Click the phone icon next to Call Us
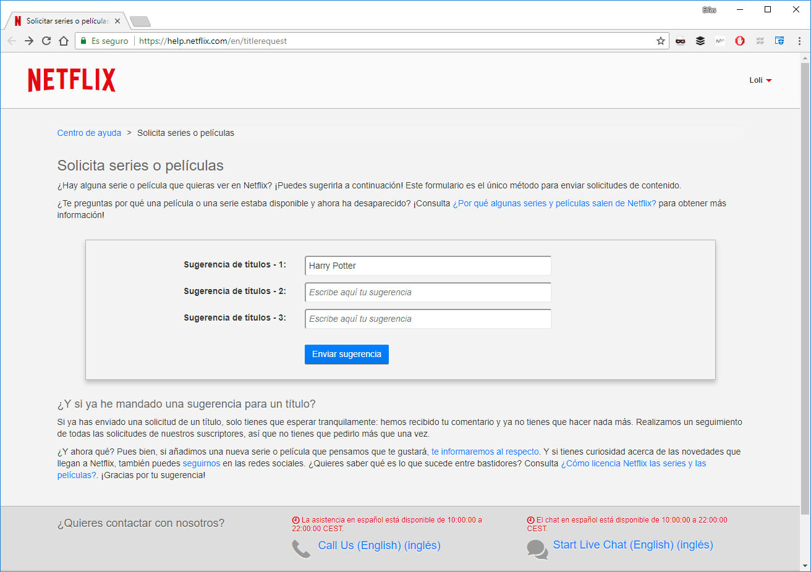Viewport: 811px width, 572px height. (301, 549)
